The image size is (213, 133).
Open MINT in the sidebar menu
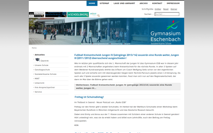tap(37, 79)
